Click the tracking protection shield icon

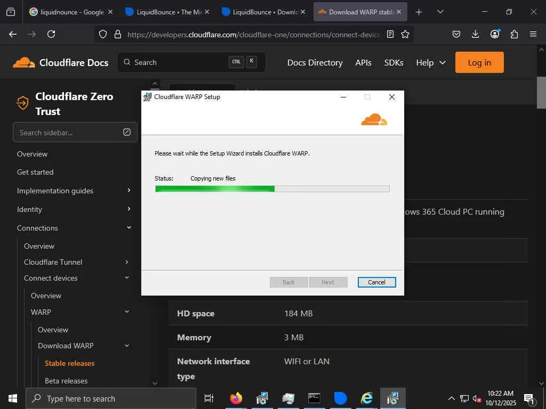(103, 34)
